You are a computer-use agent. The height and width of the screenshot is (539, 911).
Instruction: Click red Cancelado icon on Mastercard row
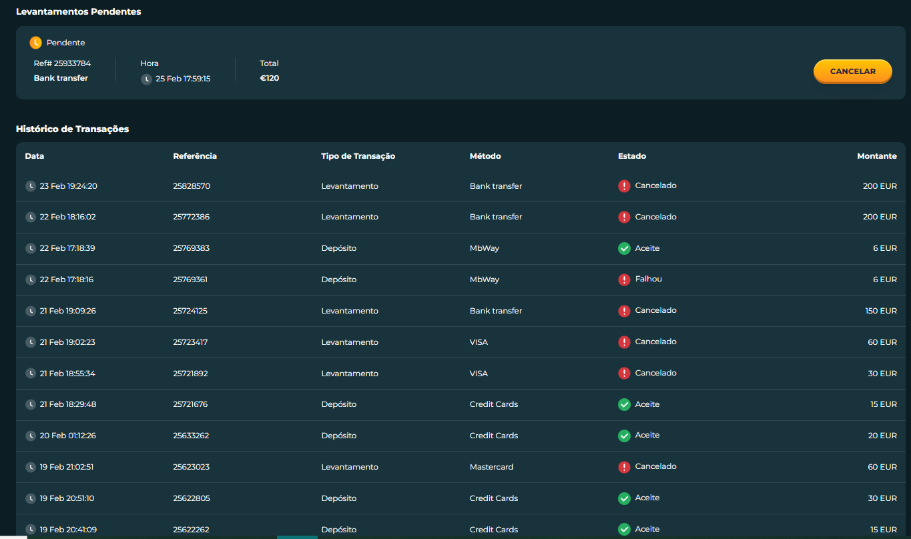tap(624, 467)
